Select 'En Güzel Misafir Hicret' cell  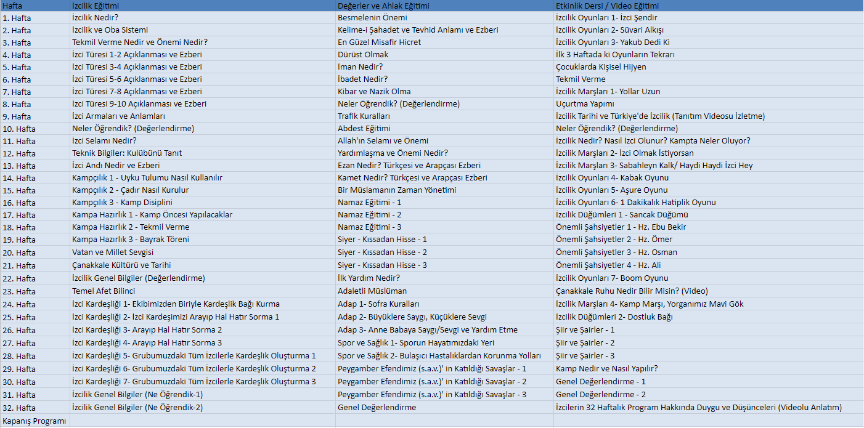tap(444, 42)
